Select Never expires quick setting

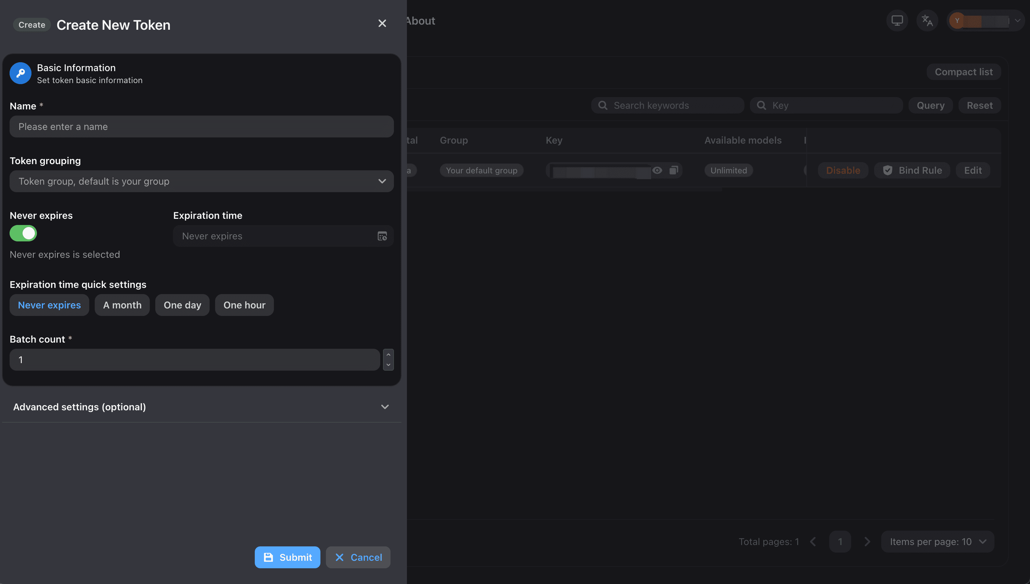coord(49,305)
